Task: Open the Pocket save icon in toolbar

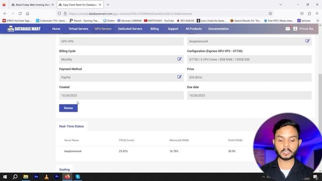Action: (302, 14)
